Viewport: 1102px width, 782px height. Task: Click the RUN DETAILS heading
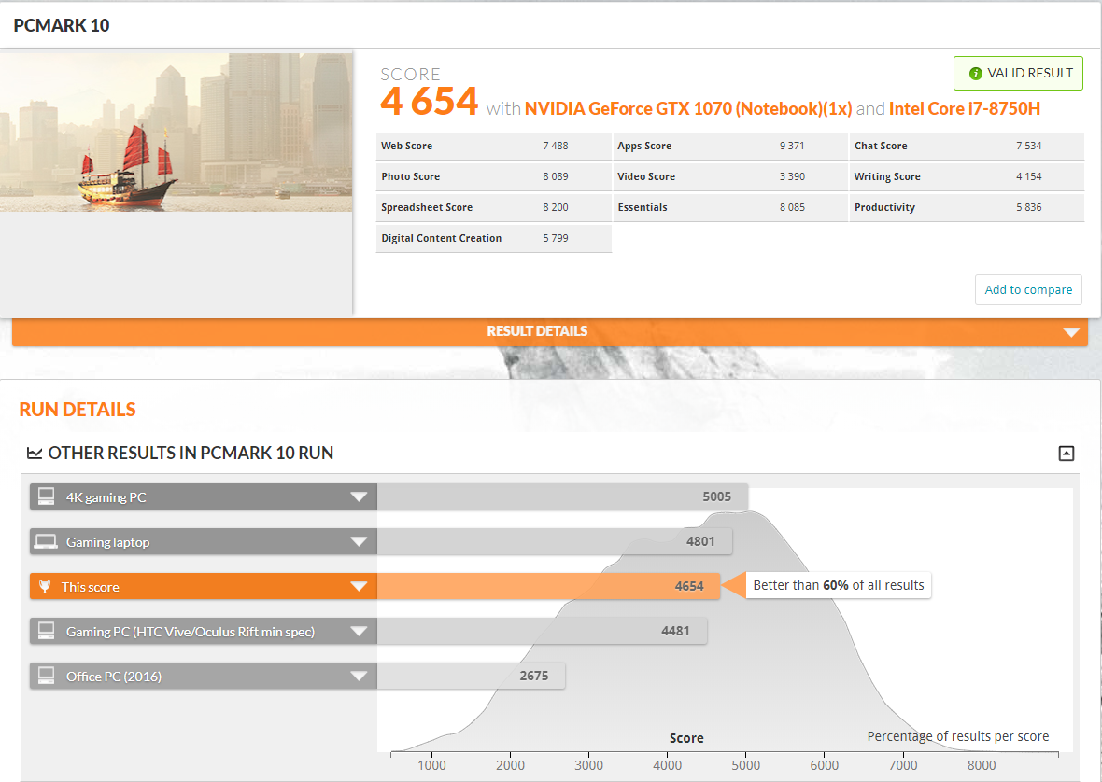[78, 410]
